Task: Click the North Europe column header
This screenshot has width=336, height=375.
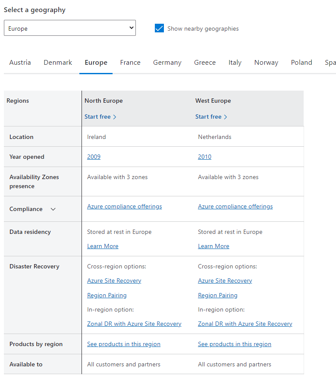Action: [104, 101]
